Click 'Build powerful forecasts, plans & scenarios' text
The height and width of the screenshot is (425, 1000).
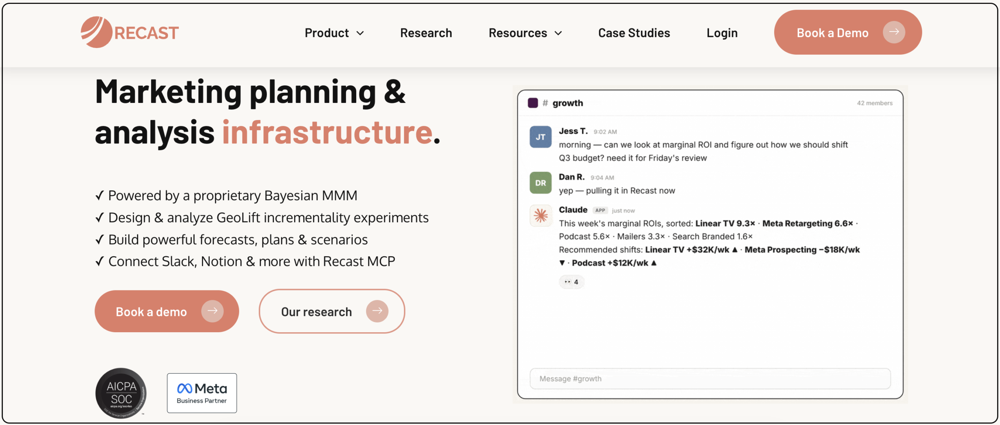click(x=238, y=239)
